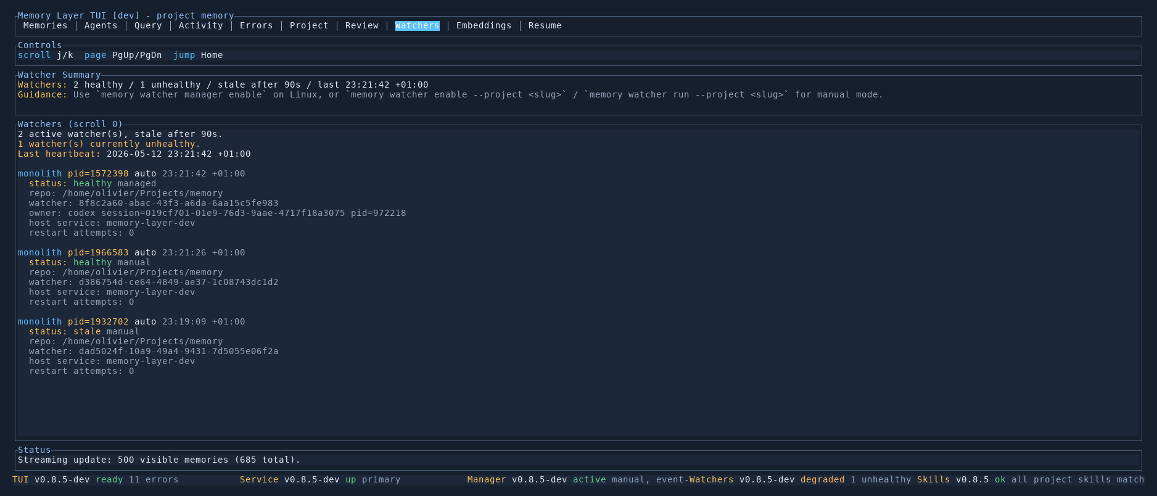The width and height of the screenshot is (1157, 496).
Task: Click the 'Watchers (scroll 0)' panel title
Action: click(70, 124)
